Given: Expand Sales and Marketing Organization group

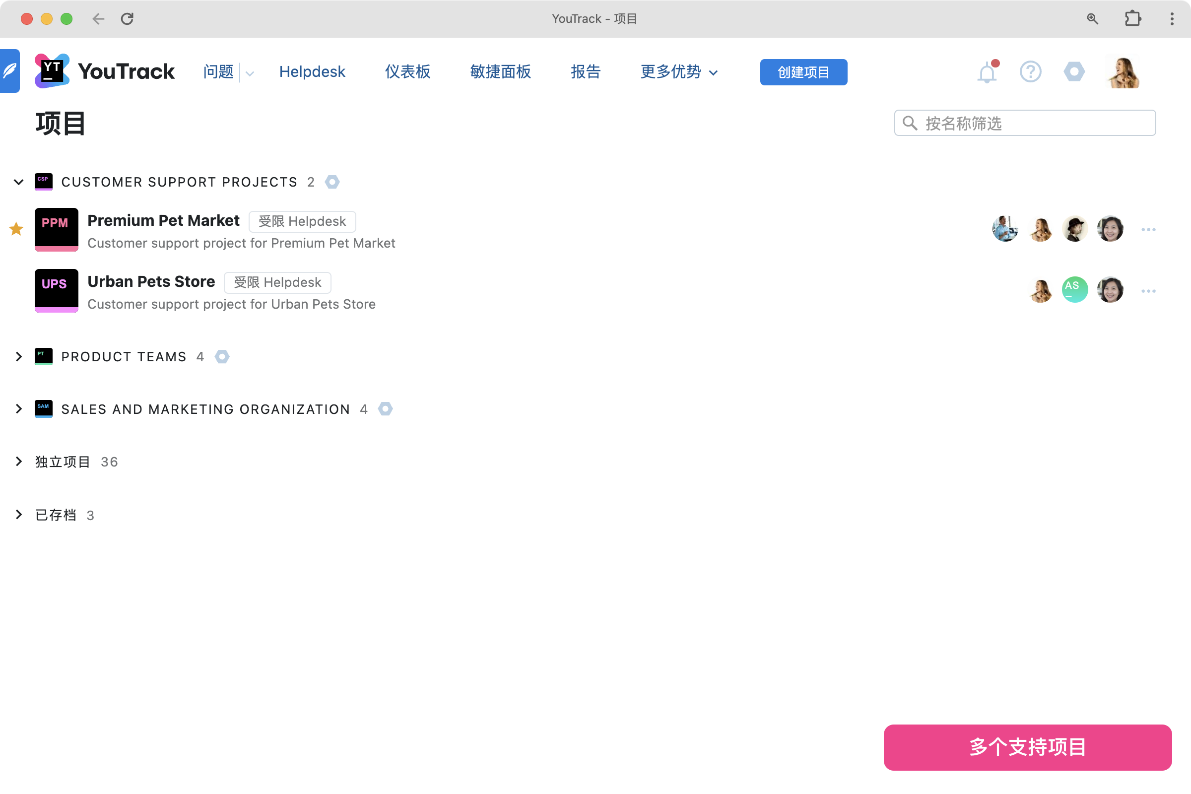Looking at the screenshot, I should pos(19,408).
